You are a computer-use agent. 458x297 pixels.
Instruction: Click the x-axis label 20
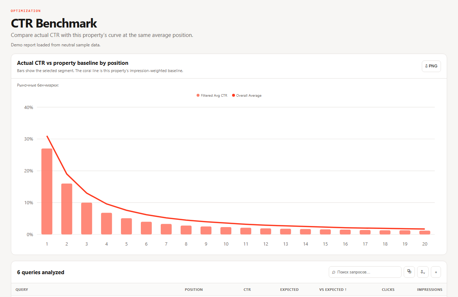425,244
